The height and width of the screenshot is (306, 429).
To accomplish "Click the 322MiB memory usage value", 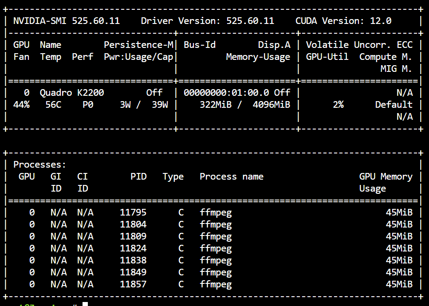I will click(x=216, y=105).
